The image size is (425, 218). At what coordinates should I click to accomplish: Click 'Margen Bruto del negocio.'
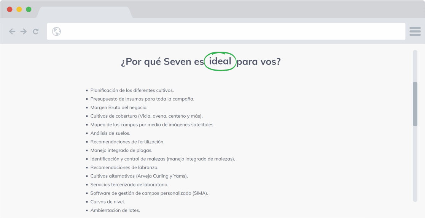tap(119, 107)
